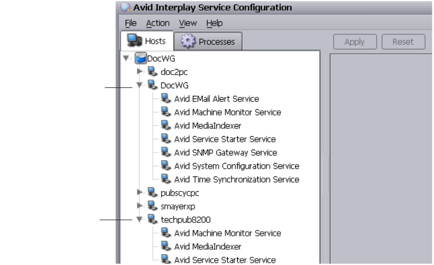Expand the pubscycpc host node

point(140,192)
